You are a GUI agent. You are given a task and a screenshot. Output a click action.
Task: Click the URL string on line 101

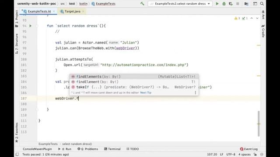click(143, 65)
